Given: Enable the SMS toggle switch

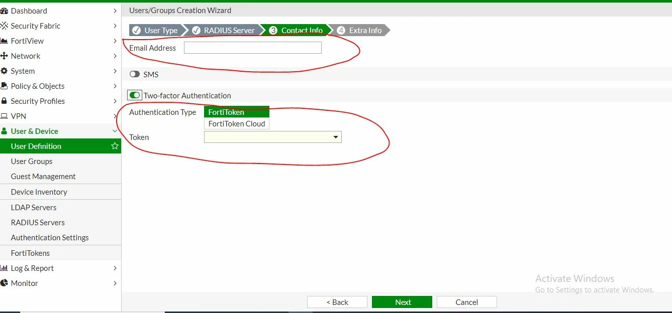Looking at the screenshot, I should point(134,74).
